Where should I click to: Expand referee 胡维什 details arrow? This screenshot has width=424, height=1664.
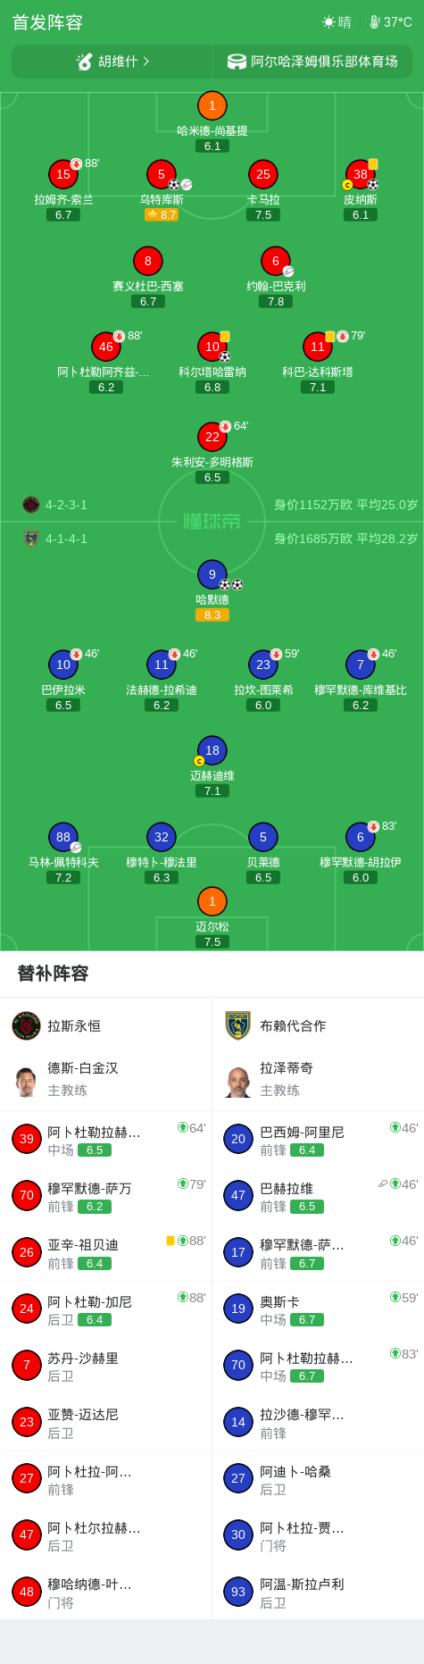click(x=145, y=62)
